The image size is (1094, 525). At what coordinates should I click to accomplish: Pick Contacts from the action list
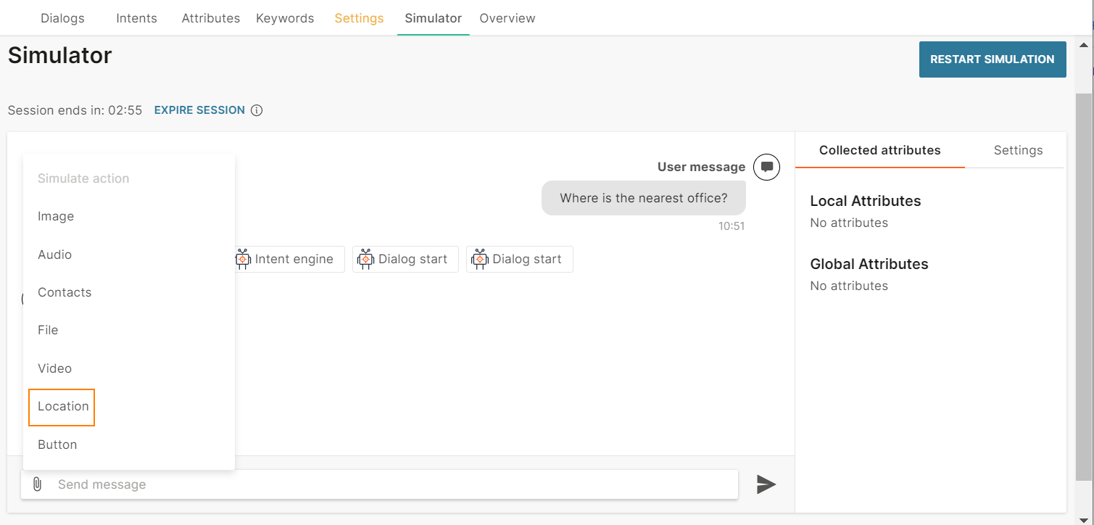tap(65, 293)
